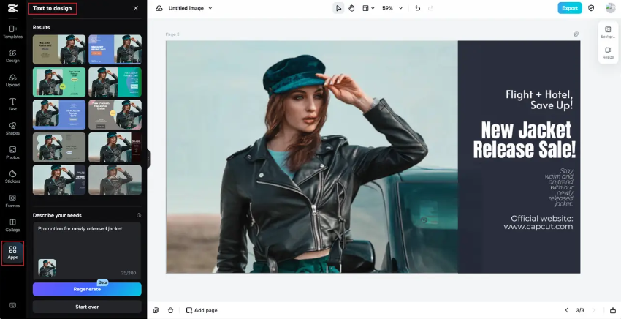621x319 pixels.
Task: Select the gray result in fourth row left
Action: coord(59,147)
